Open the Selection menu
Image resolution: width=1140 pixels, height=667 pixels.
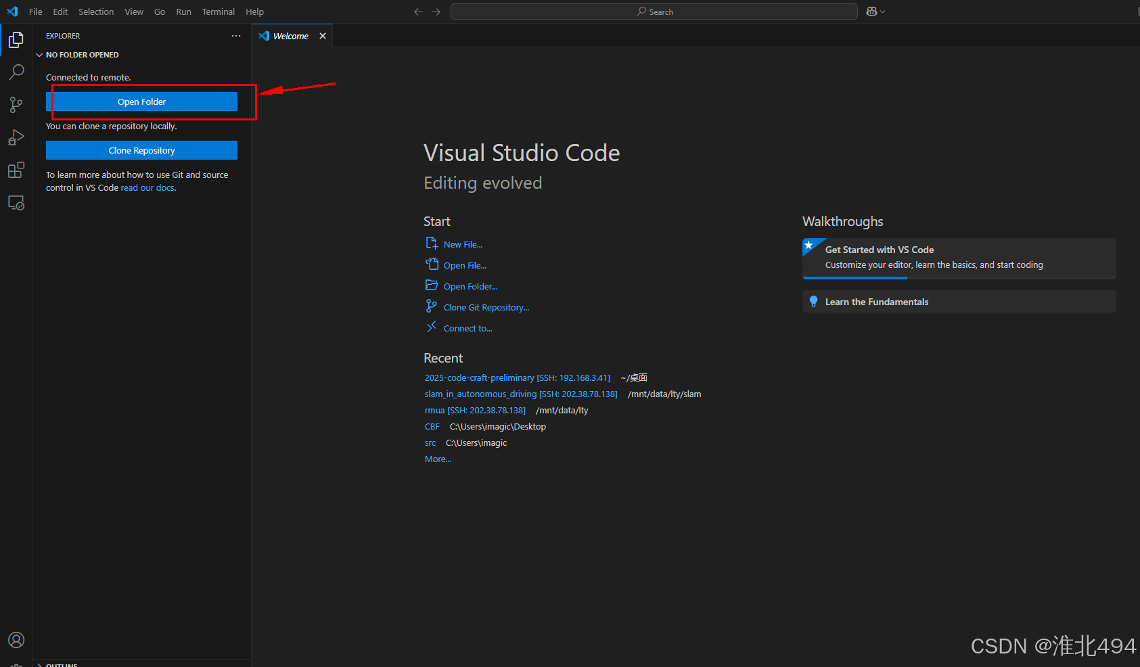pos(96,11)
